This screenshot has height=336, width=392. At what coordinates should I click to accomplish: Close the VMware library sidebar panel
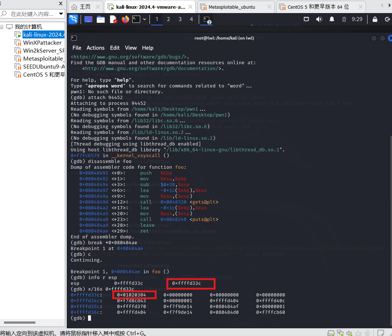[61, 3]
